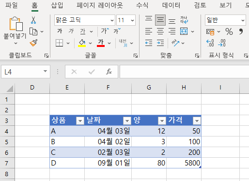Open the 가격 column filter dropdown

click(197, 121)
